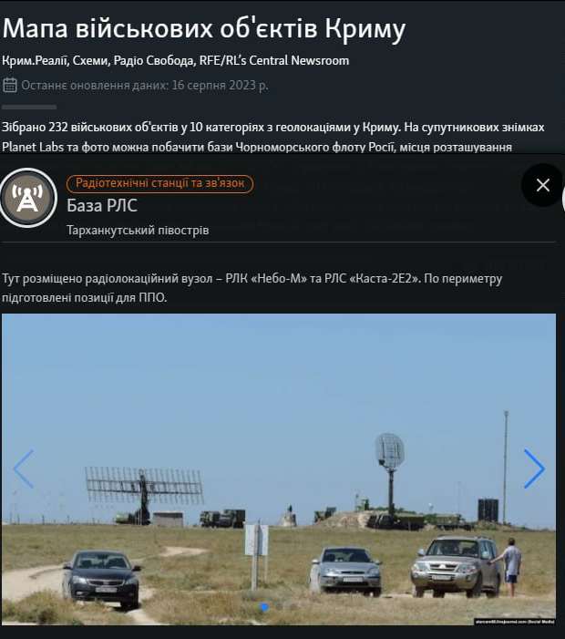Click the calendar icon beside update date

click(10, 85)
